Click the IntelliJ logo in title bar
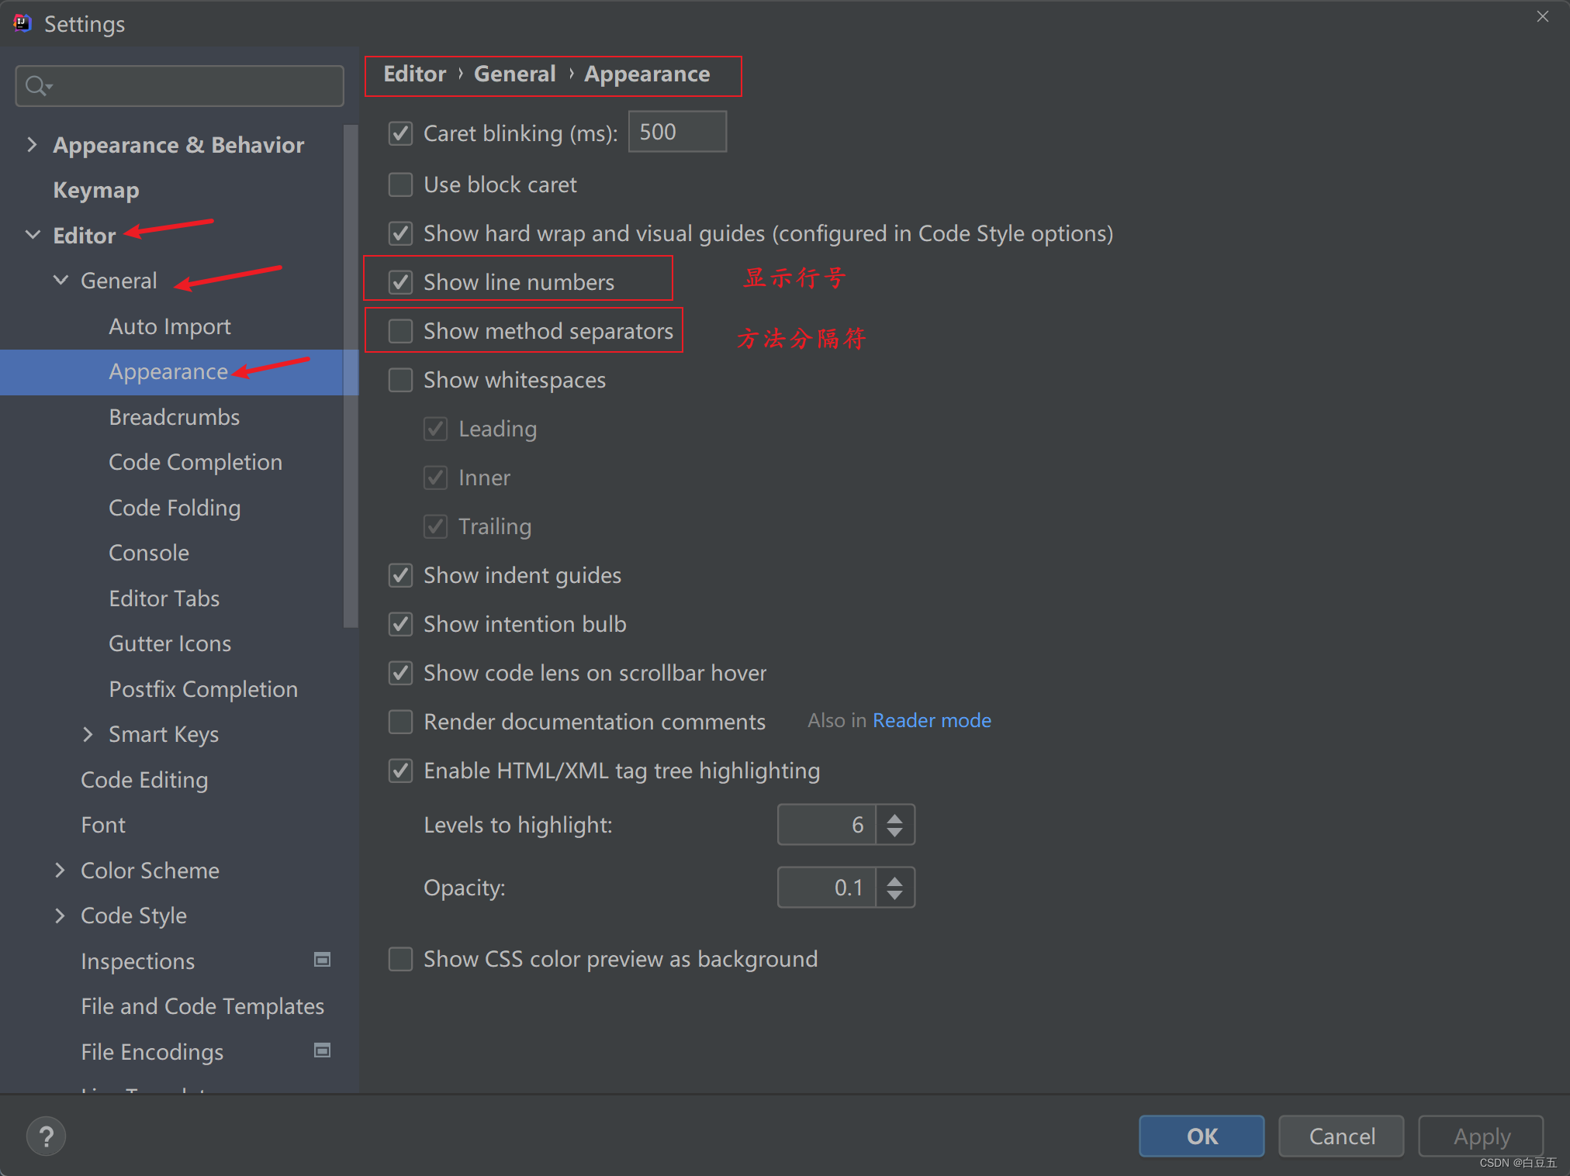This screenshot has width=1570, height=1176. 22,23
